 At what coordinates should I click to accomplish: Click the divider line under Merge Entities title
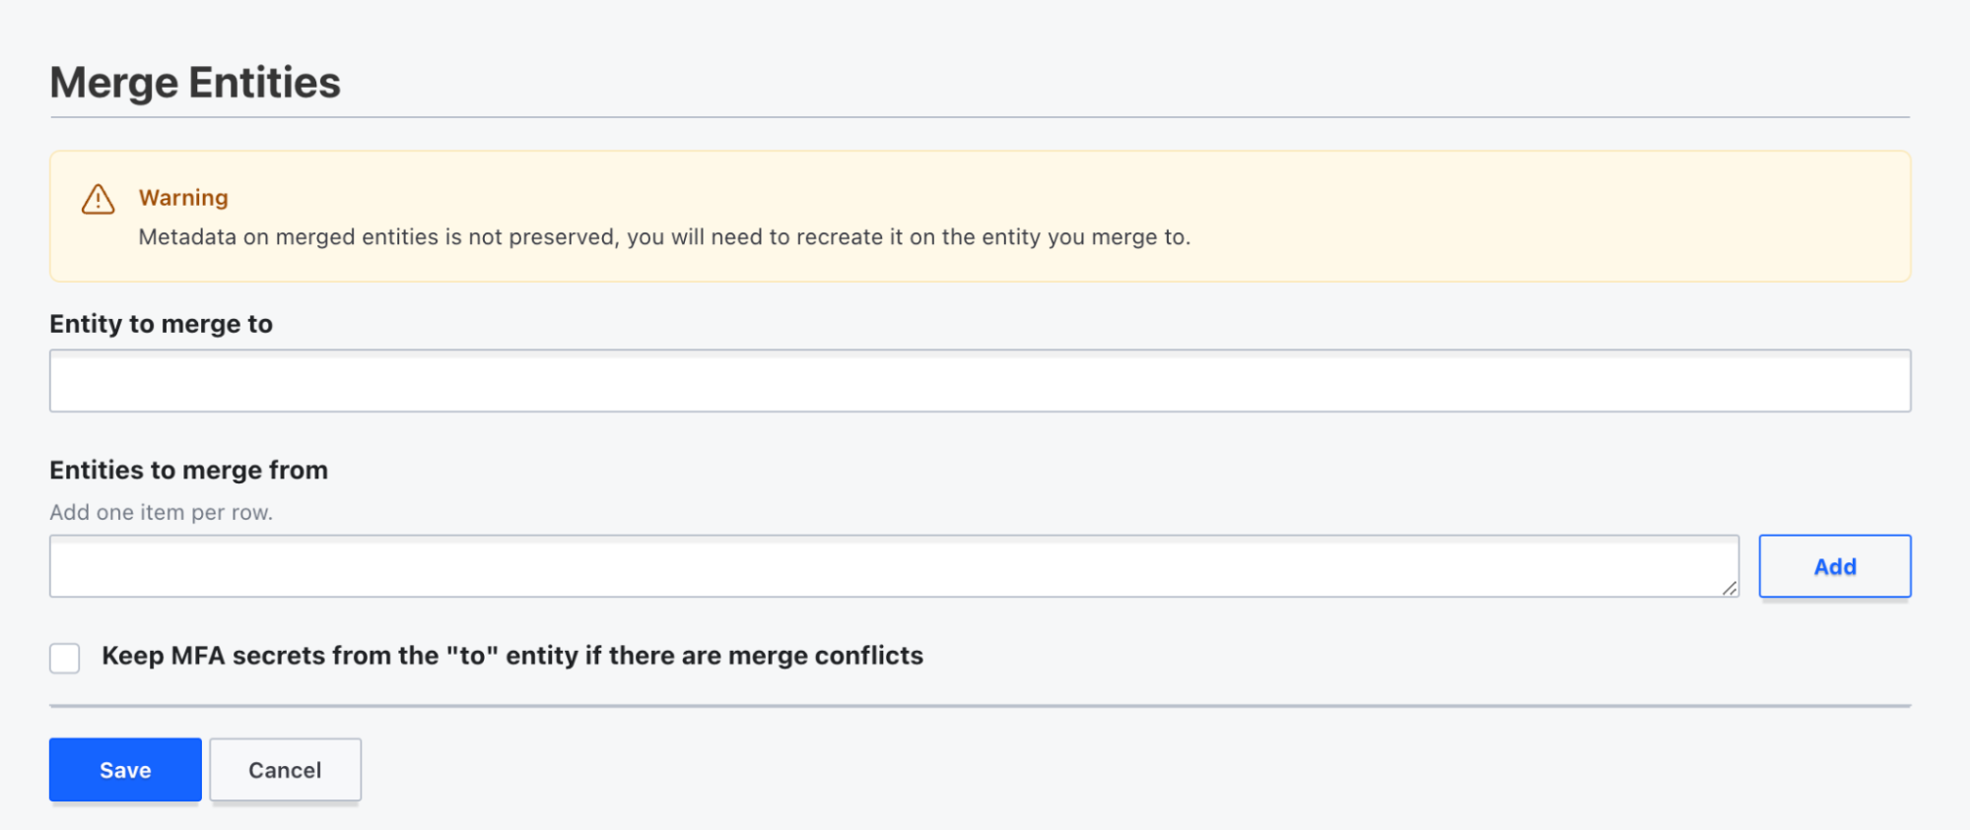click(980, 117)
